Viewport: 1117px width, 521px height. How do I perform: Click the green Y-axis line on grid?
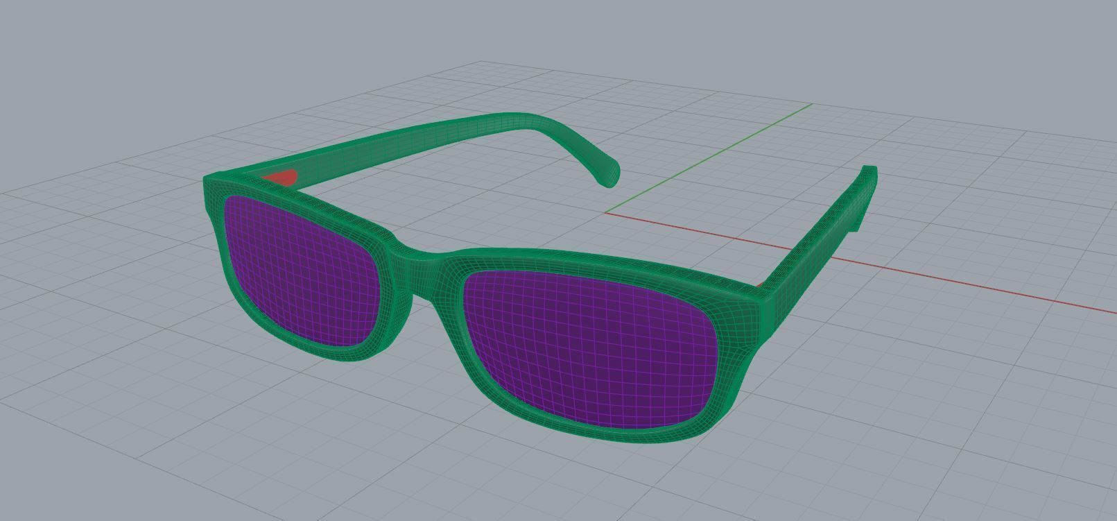(707, 158)
